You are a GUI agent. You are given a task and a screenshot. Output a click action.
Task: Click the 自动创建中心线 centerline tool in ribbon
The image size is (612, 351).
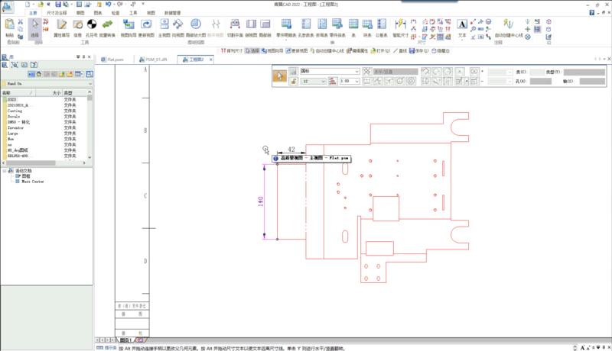(508, 27)
